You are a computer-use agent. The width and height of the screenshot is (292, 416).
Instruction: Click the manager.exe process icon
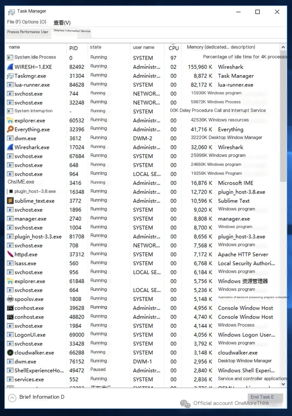[x=10, y=218]
